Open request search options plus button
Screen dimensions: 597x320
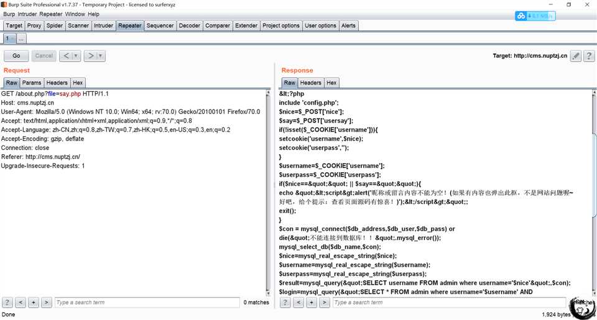[34, 303]
